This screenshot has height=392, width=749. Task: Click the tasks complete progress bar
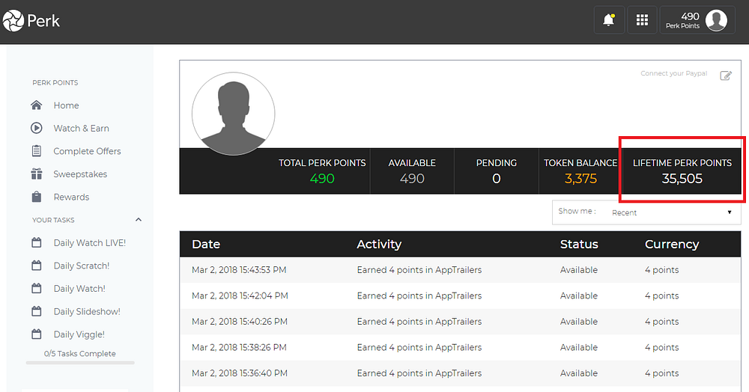[80, 363]
